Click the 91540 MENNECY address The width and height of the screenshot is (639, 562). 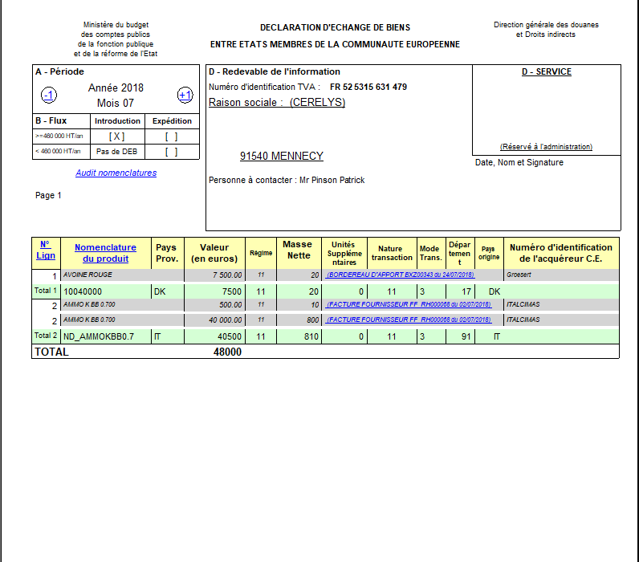(281, 157)
